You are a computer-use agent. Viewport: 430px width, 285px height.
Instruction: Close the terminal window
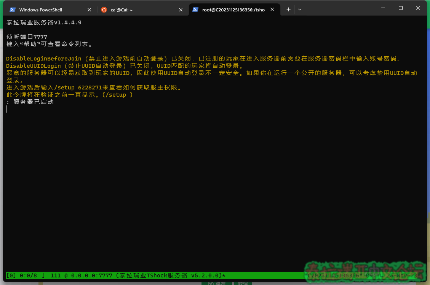click(x=418, y=8)
